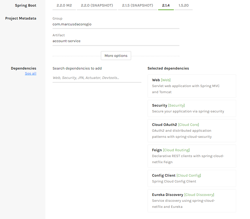The image size is (250, 219).
Task: Select Spring Boot version 2.2.0 M2
Action: (x=64, y=5)
